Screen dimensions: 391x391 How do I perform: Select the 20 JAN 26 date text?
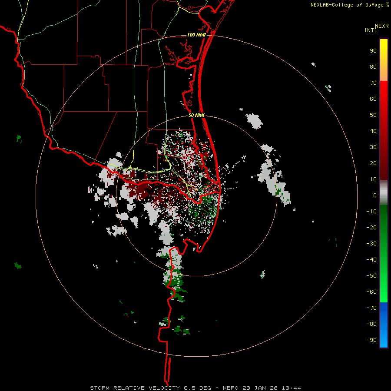coord(260,388)
